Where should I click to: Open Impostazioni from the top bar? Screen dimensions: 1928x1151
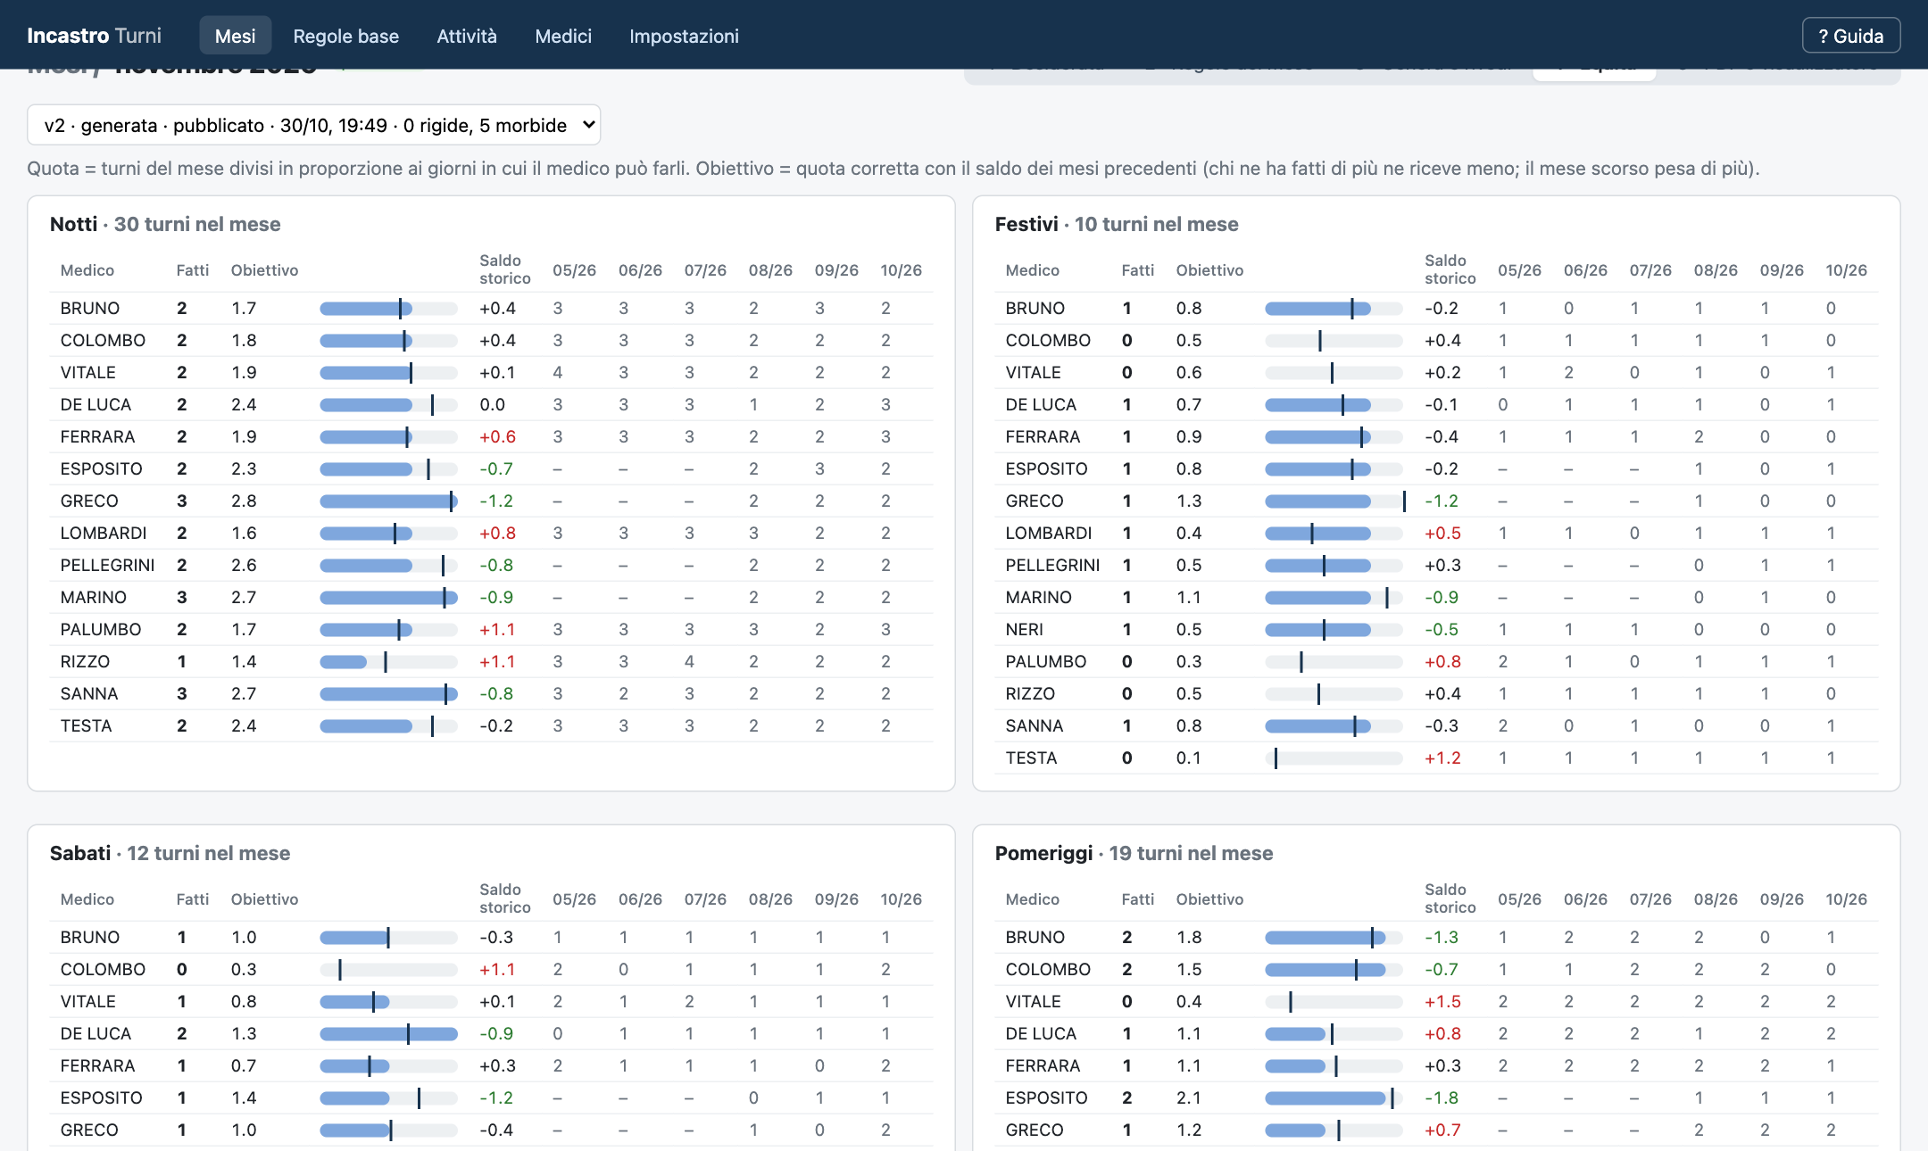click(x=684, y=36)
